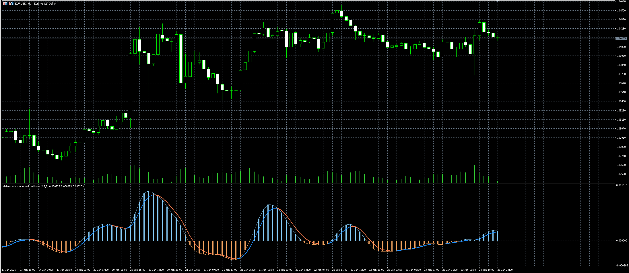This screenshot has height=273, width=629.
Task: Click the 1.04500 price axis label
Action: 621,11
